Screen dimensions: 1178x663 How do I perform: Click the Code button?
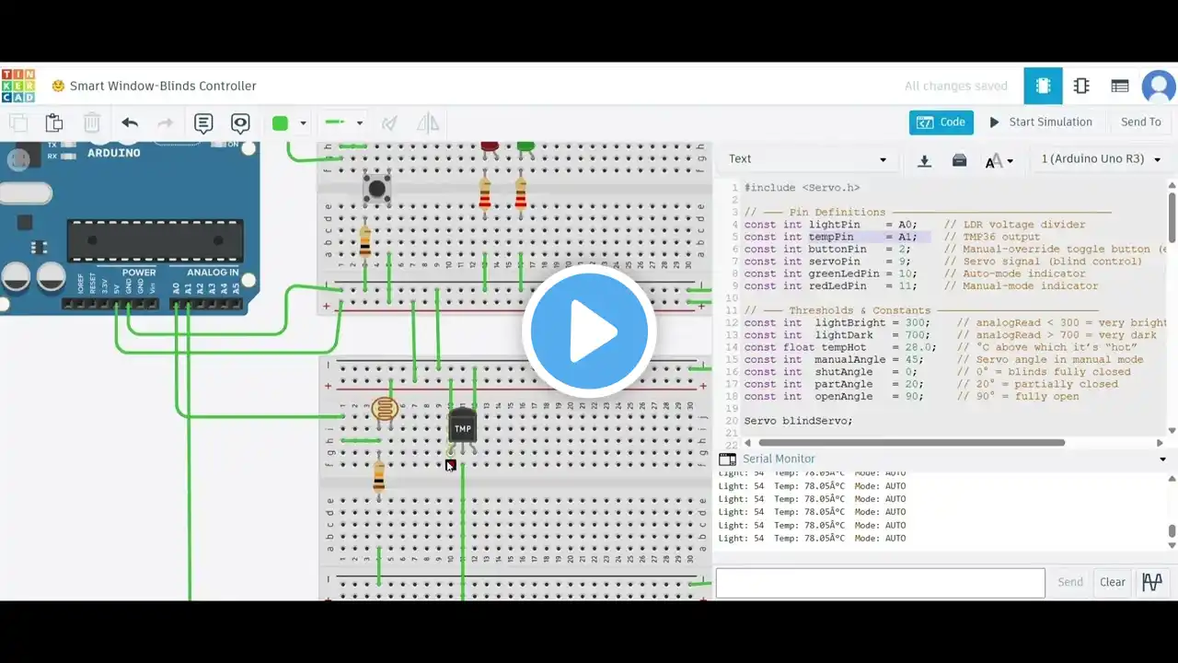point(941,122)
